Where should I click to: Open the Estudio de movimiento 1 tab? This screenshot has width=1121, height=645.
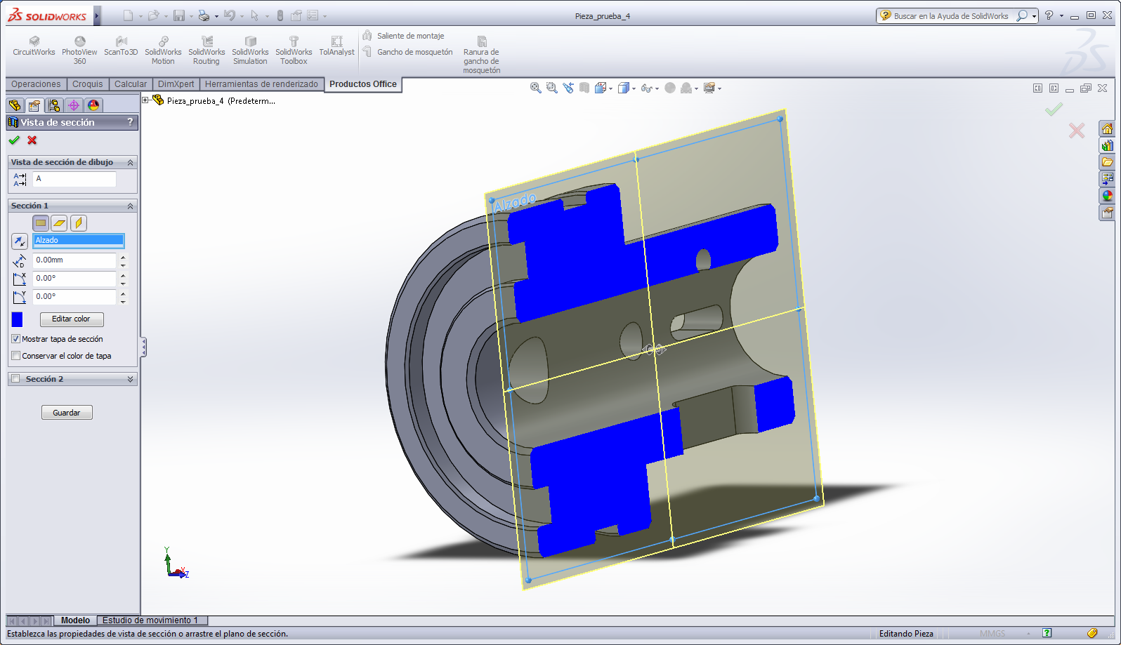pyautogui.click(x=150, y=620)
